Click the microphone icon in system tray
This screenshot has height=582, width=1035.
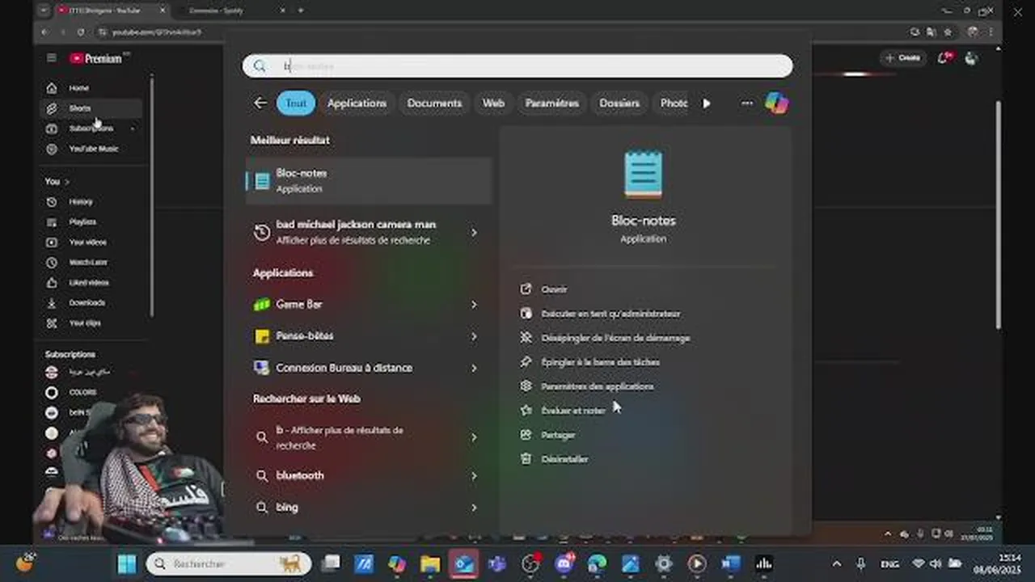862,563
